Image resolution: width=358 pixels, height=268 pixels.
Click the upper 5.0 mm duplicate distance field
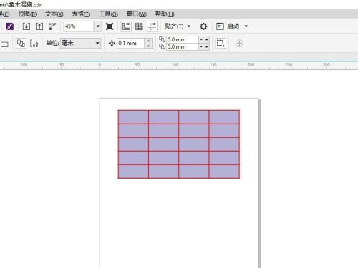[183, 39]
